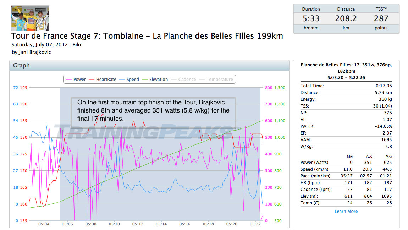This screenshot has height=230, width=408.
Task: Open the Learn More link
Action: [x=346, y=212]
